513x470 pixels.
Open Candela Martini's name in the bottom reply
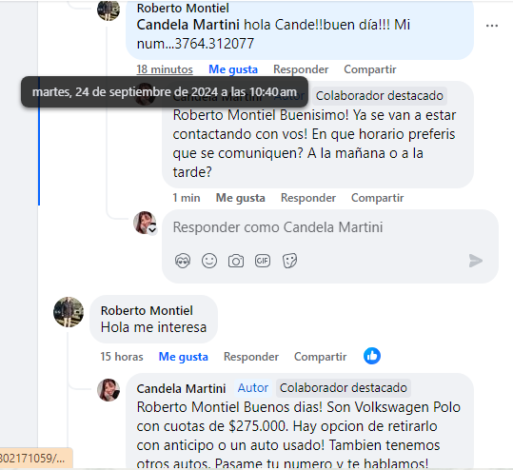181,388
